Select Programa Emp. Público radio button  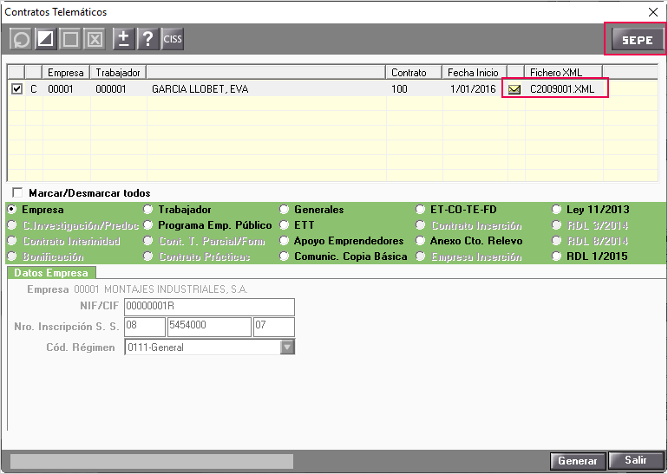coord(147,224)
